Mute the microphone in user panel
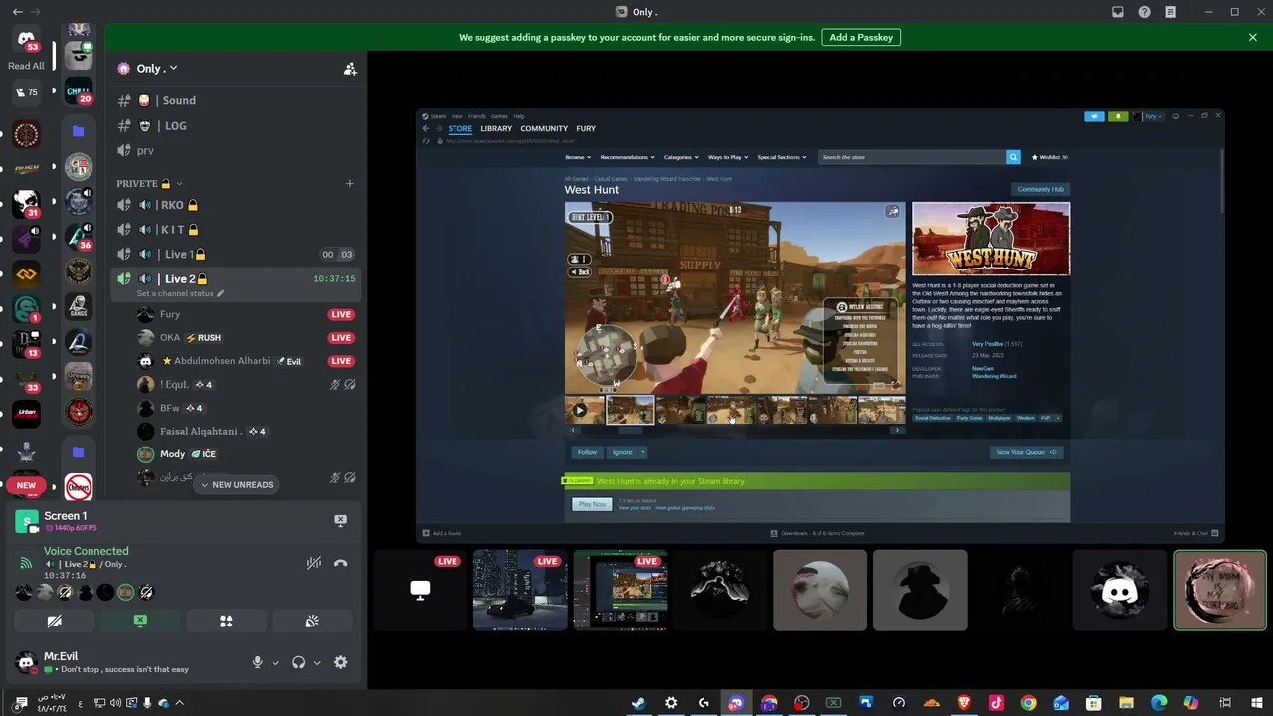 pyautogui.click(x=257, y=662)
